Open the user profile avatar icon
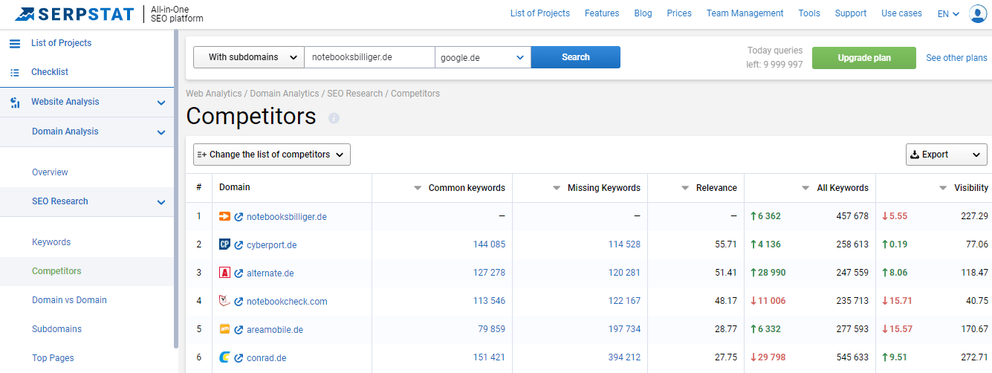Image resolution: width=992 pixels, height=373 pixels. (978, 13)
